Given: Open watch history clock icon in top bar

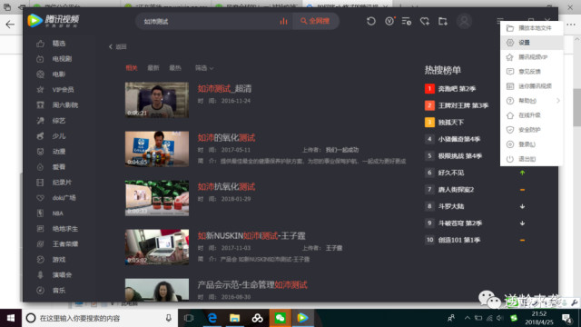Looking at the screenshot, I should [371, 21].
